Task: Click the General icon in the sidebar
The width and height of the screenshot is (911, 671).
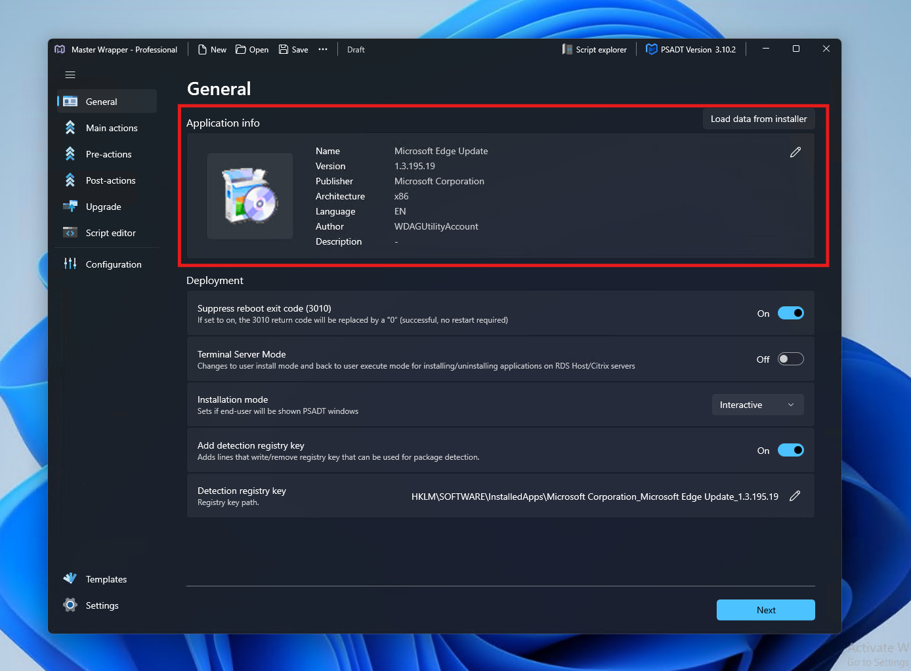Action: click(x=70, y=102)
